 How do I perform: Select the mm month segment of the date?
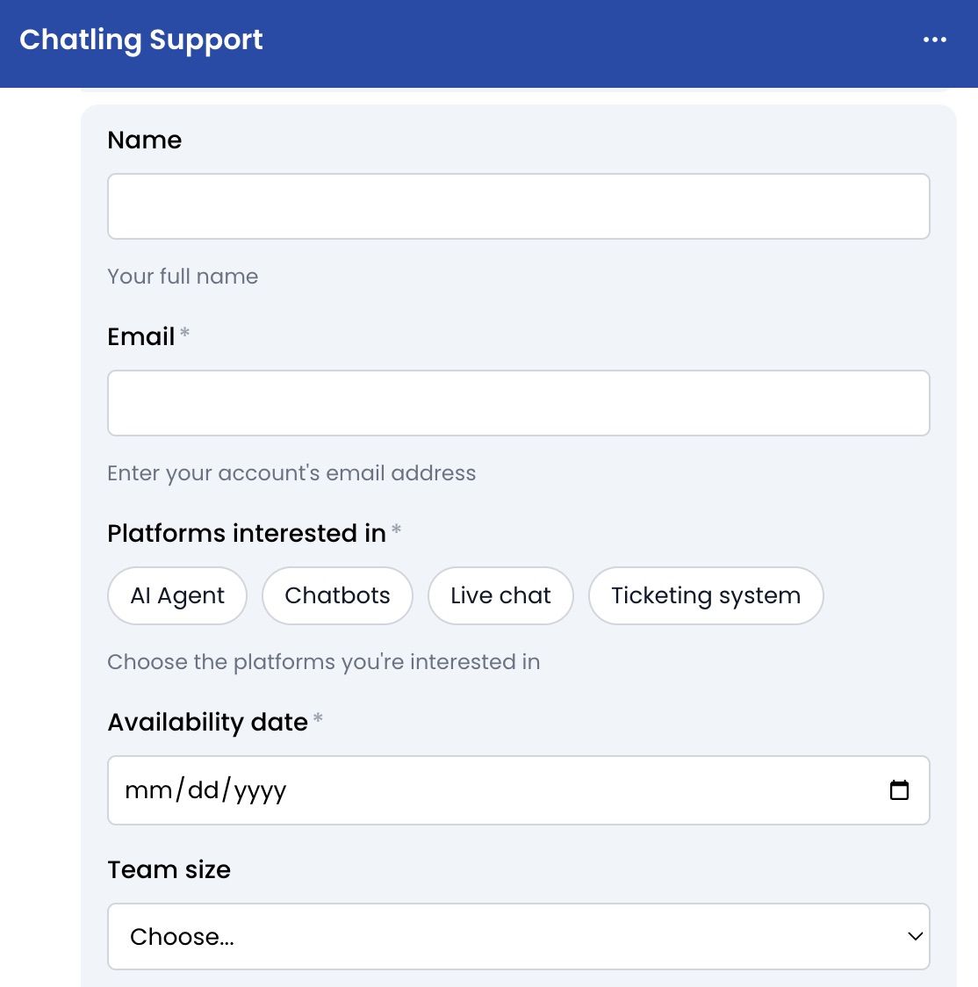[x=148, y=790]
